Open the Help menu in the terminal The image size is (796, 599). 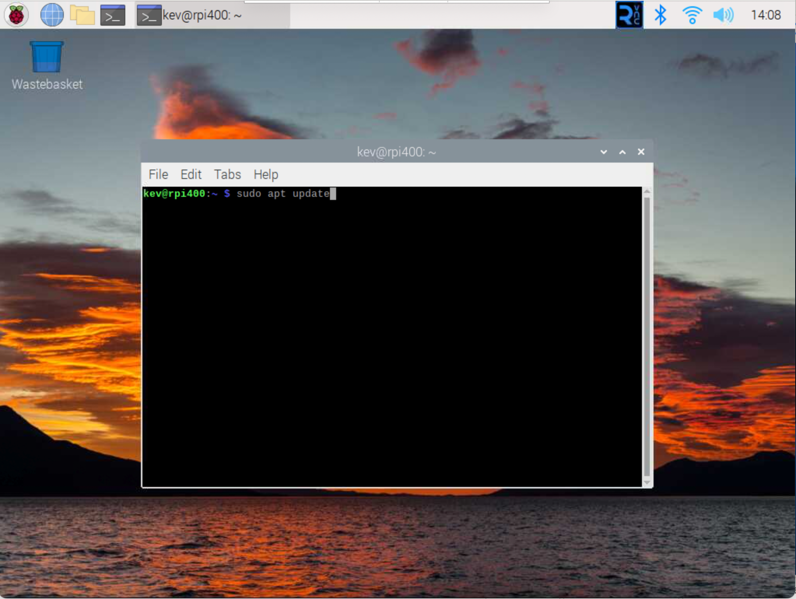266,174
